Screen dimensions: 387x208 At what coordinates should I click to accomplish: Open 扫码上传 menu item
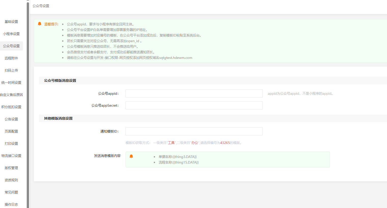click(x=11, y=70)
